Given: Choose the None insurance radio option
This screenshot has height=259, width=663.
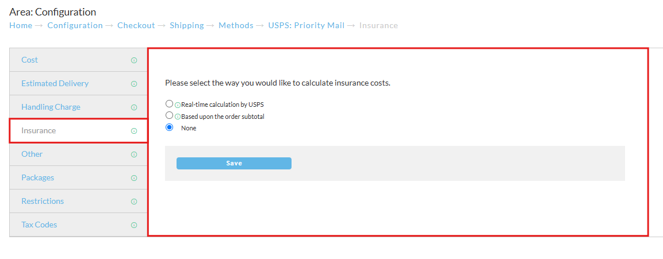Looking at the screenshot, I should [170, 127].
